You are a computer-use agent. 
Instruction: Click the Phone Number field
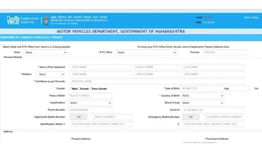click(x=90, y=110)
